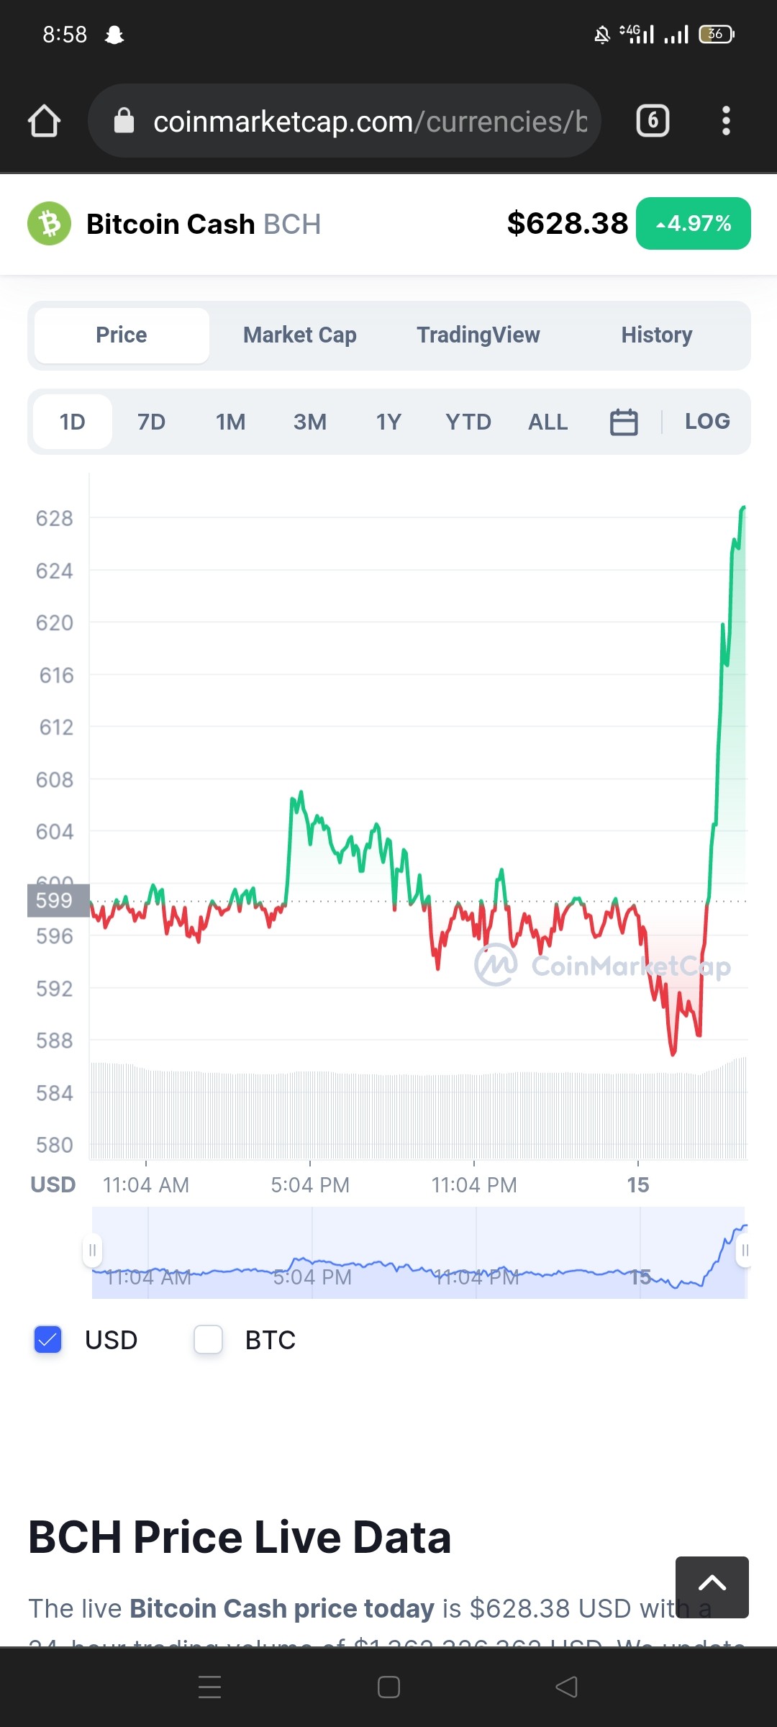
Task: Open the browser tab switcher showing 6
Action: [x=653, y=121]
